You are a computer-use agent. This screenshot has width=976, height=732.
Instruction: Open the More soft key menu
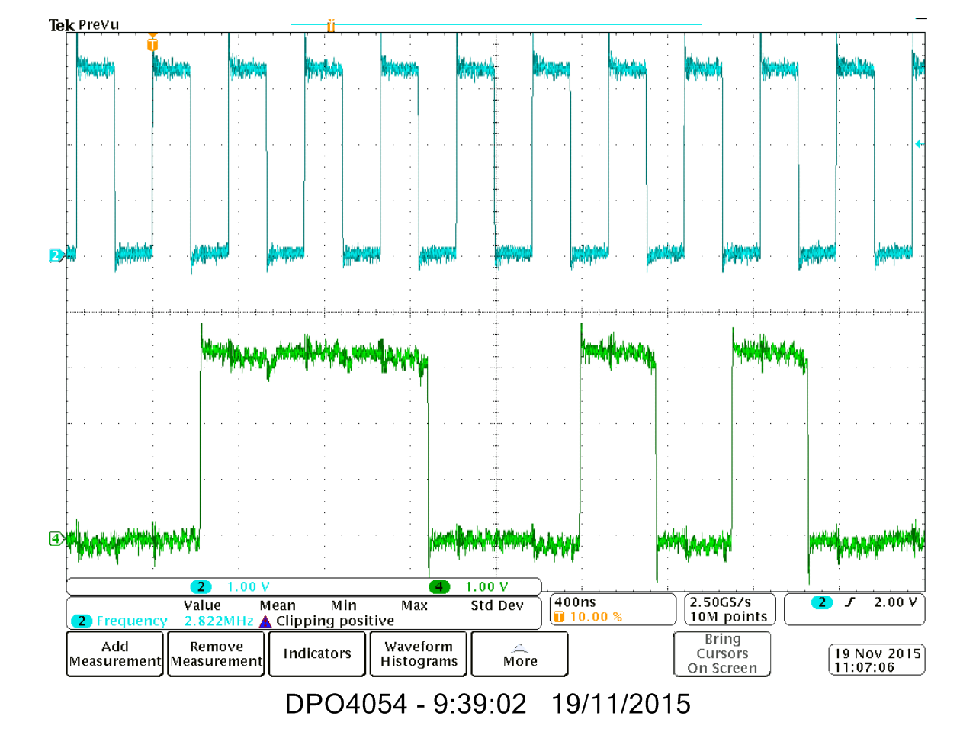click(519, 653)
